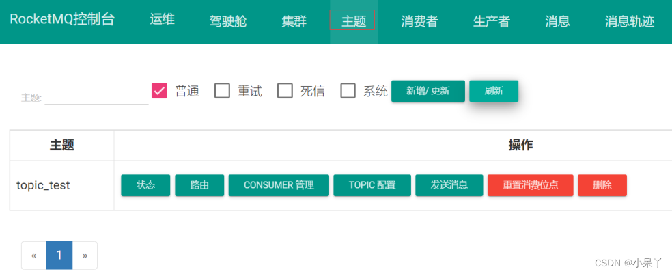Open the 消息轨迹 message trace tab
The height and width of the screenshot is (274, 672).
[630, 21]
